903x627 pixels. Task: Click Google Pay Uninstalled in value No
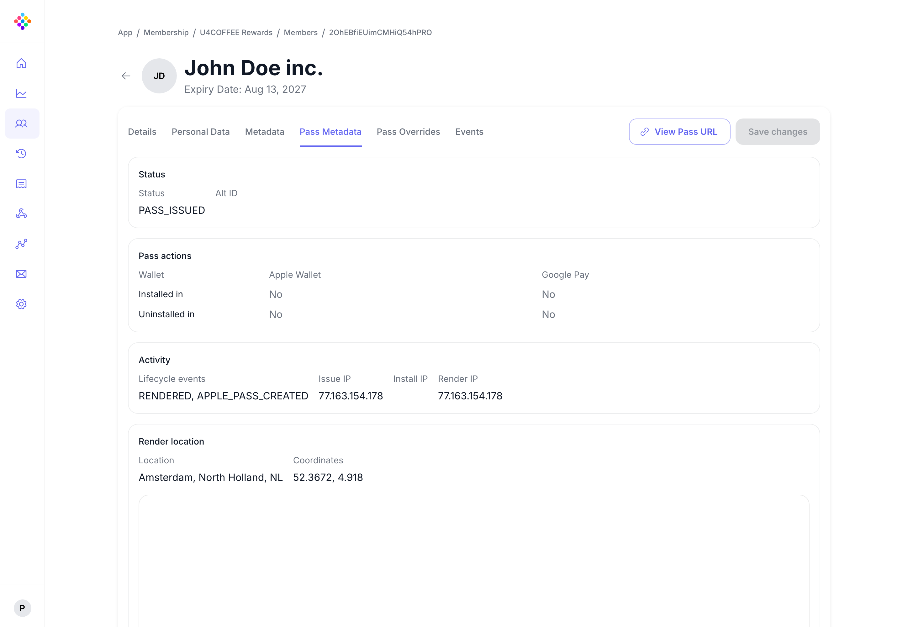pos(548,314)
